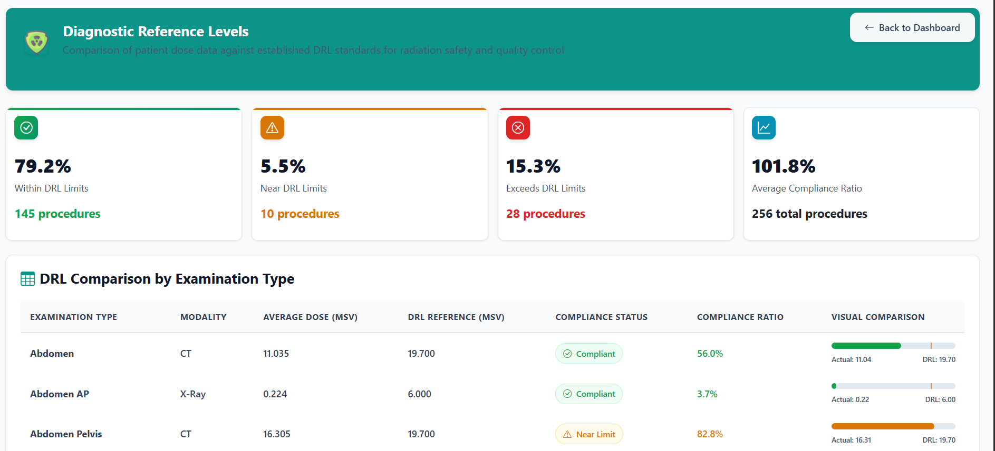Click the 145 procedures text
Viewport: 995px width, 451px height.
(57, 214)
